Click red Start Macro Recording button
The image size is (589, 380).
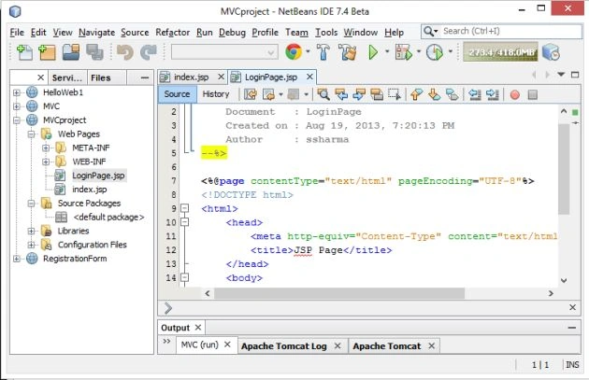coord(515,95)
